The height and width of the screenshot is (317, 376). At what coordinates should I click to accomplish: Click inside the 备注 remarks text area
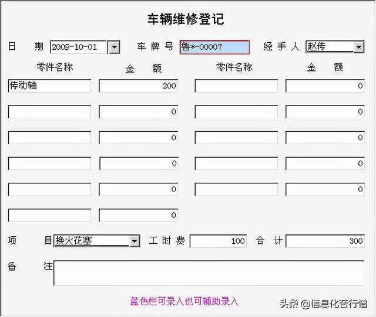(209, 273)
